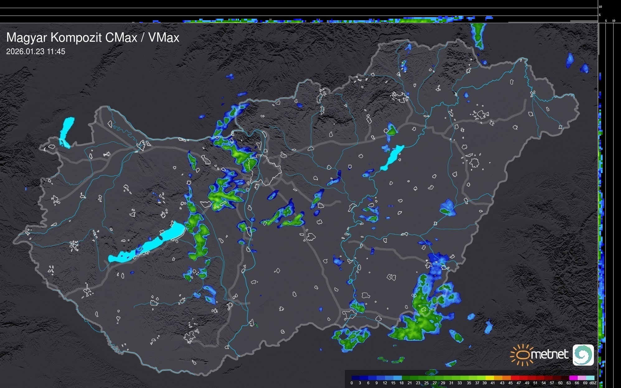Click the top VMax profile 10 km label
The width and height of the screenshot is (621, 388).
click(x=600, y=7)
